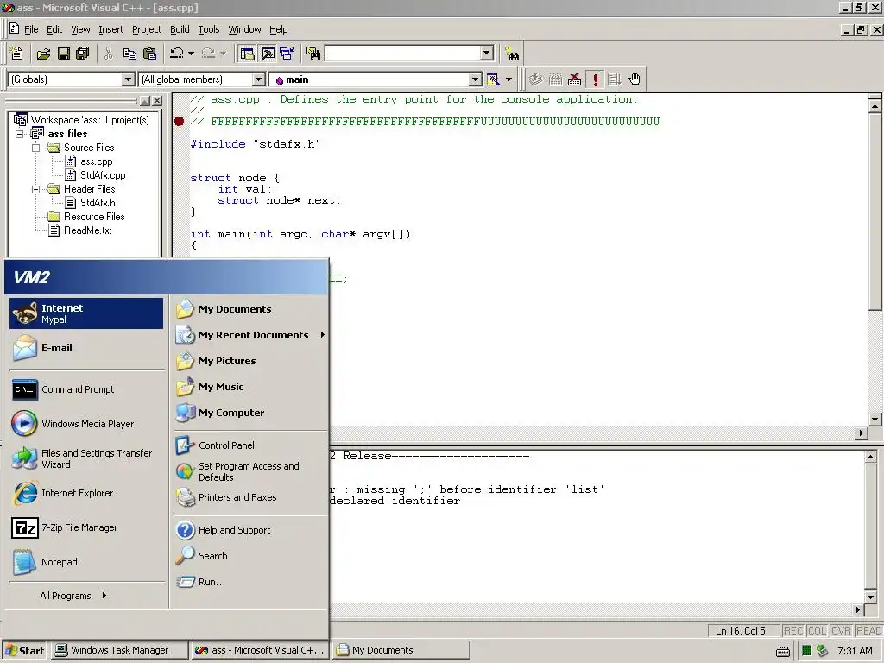884x663 pixels.
Task: Click the Search help binoculars icon
Action: (x=512, y=54)
